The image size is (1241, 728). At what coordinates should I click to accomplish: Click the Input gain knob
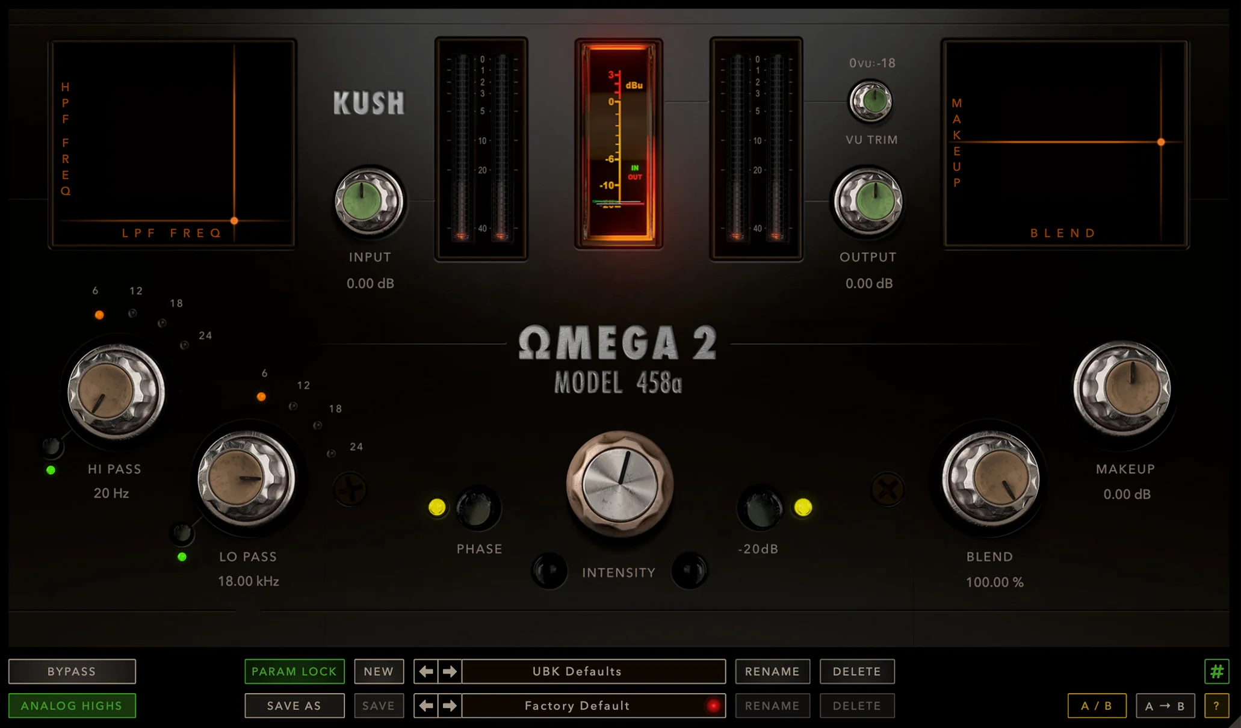point(368,201)
